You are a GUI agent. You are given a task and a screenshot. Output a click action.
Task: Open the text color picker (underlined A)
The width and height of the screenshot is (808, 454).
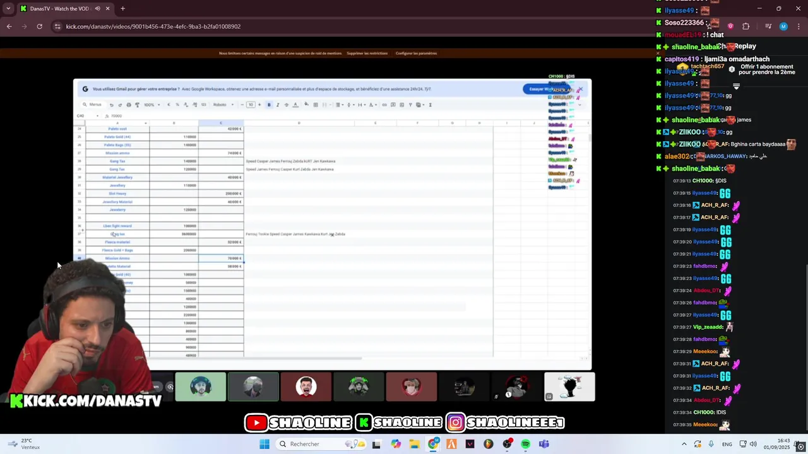[295, 105]
